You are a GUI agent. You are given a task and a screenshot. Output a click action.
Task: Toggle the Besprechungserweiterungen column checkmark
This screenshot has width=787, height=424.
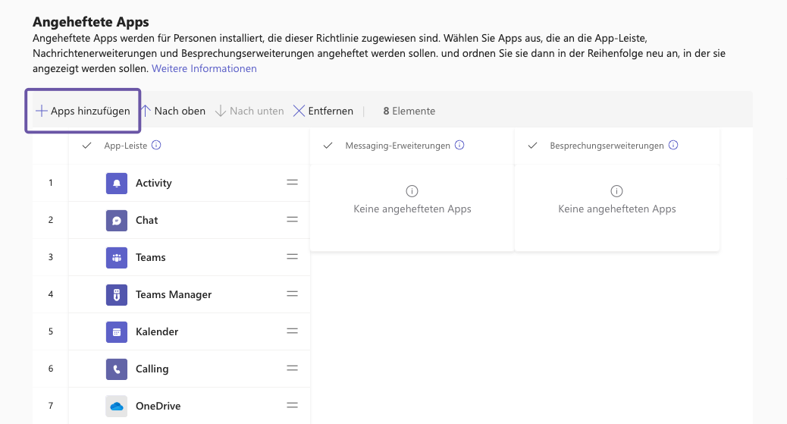coord(533,146)
